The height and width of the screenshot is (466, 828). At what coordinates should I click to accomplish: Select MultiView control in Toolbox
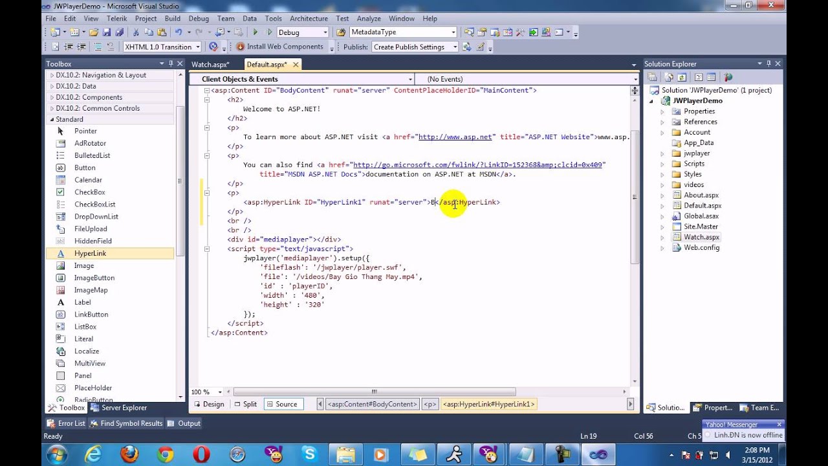(x=111, y=363)
